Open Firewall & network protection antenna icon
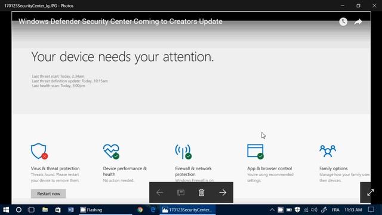382x215 pixels. coord(183,151)
